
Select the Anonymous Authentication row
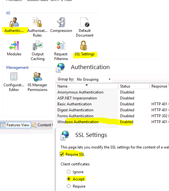(112, 92)
